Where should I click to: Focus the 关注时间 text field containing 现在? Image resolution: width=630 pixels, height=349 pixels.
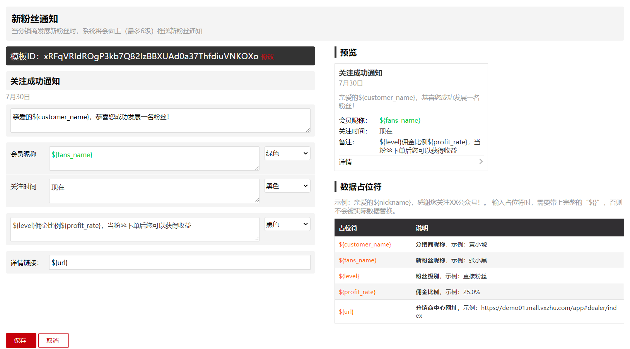coord(154,191)
